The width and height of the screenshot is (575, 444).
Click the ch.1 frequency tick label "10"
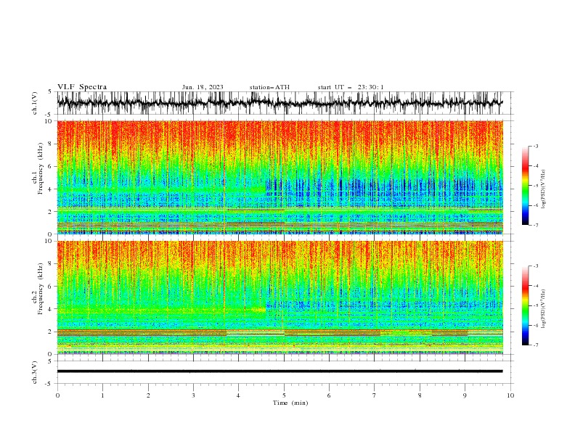point(49,121)
